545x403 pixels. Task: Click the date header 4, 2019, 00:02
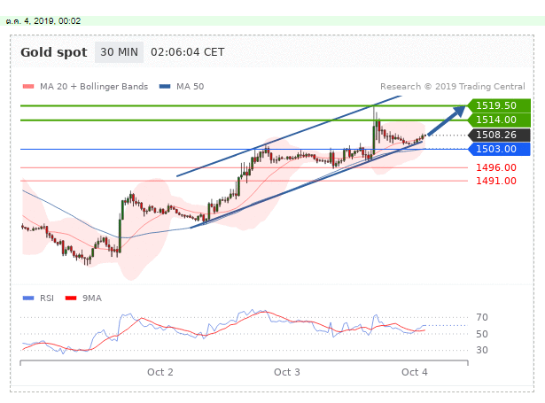(x=43, y=21)
